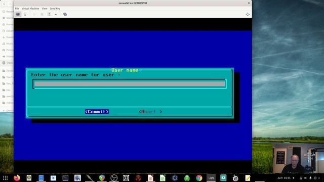Open the screenshot capture frame icon
The image size is (324, 182).
126,178
